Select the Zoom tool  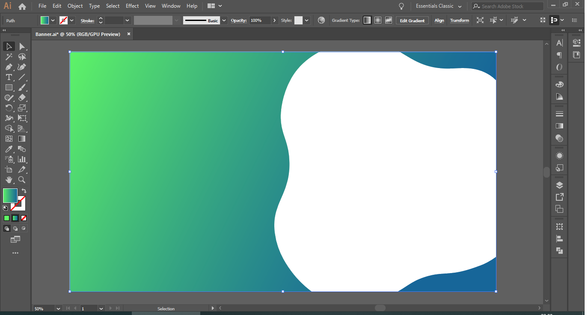(22, 180)
